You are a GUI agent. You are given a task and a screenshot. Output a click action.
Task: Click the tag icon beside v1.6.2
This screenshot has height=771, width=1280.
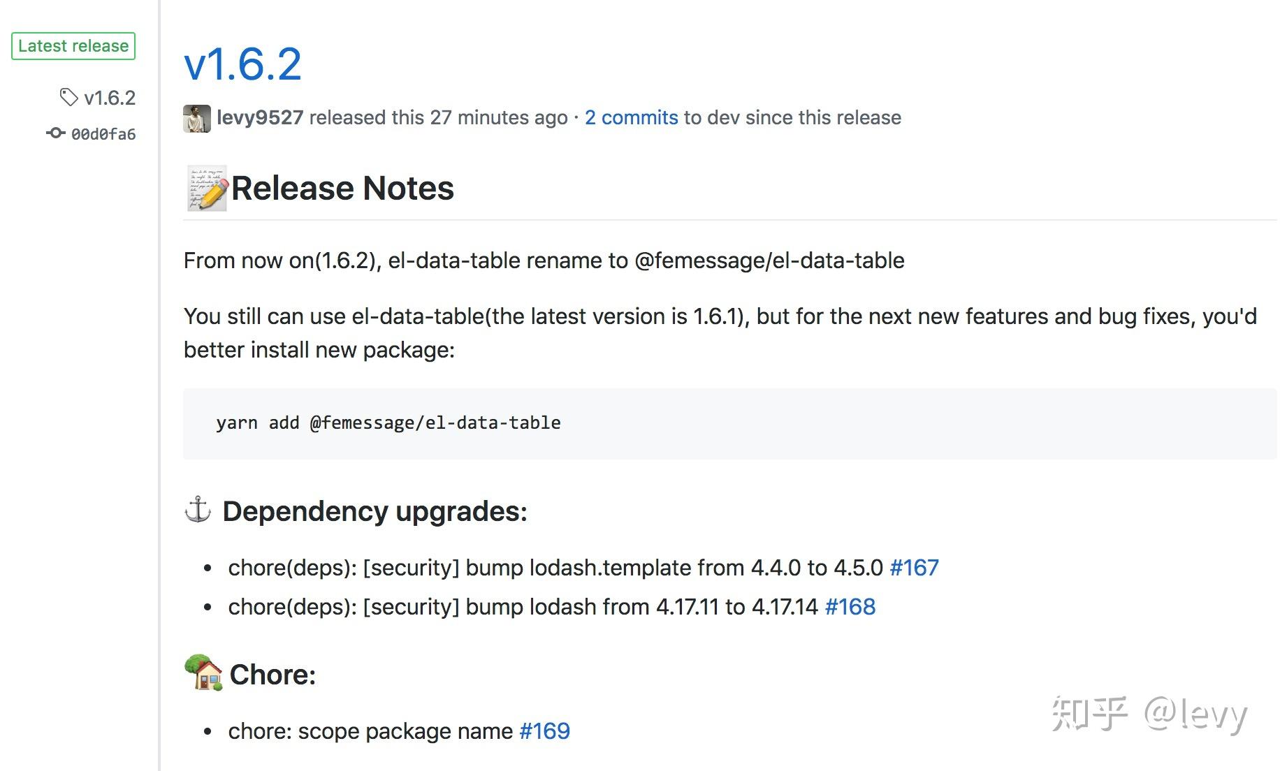(68, 97)
